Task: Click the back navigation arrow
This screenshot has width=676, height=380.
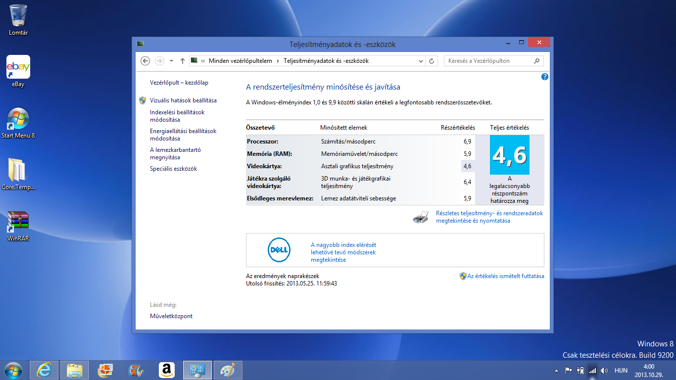Action: pyautogui.click(x=145, y=61)
